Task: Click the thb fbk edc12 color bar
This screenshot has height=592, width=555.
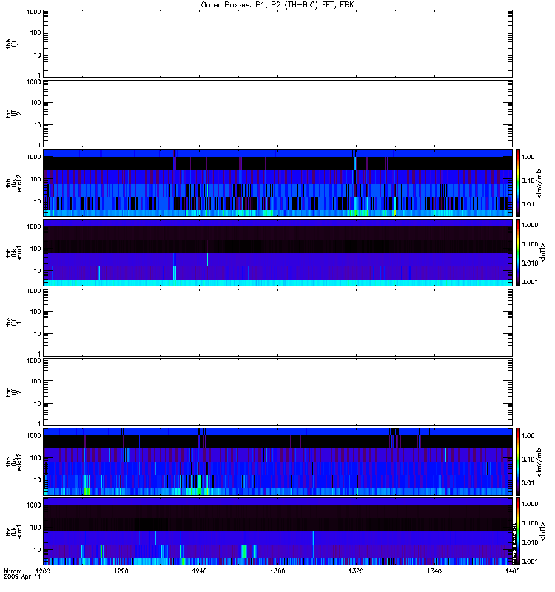Action: pyautogui.click(x=518, y=183)
